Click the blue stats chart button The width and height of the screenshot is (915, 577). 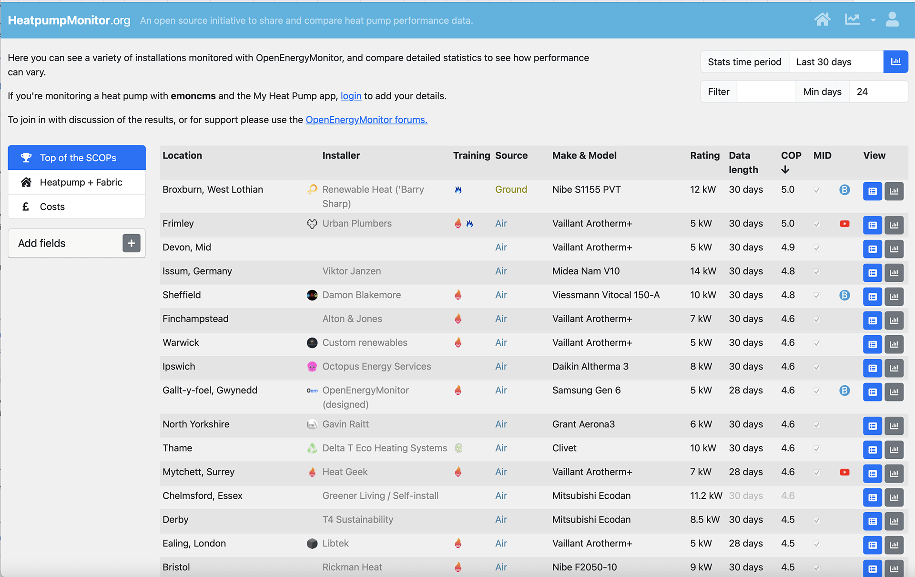tap(895, 62)
